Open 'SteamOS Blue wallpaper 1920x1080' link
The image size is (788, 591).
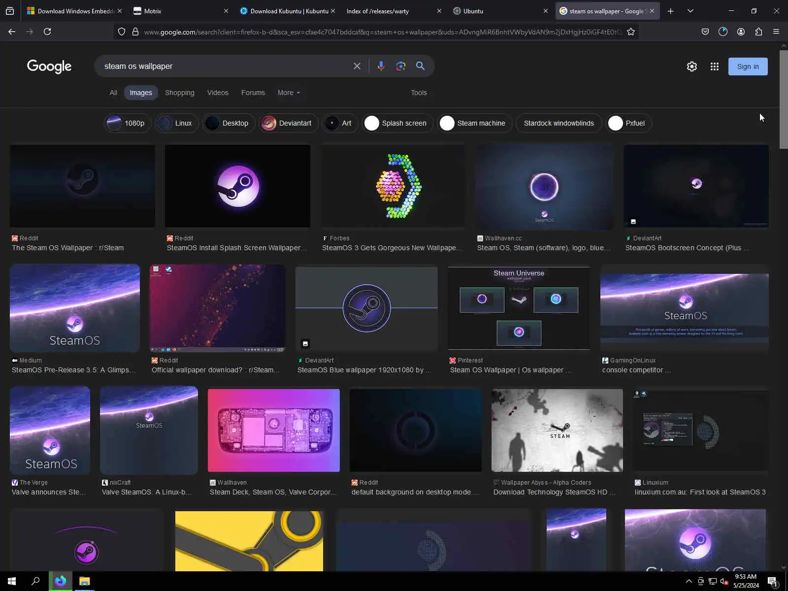(x=364, y=370)
